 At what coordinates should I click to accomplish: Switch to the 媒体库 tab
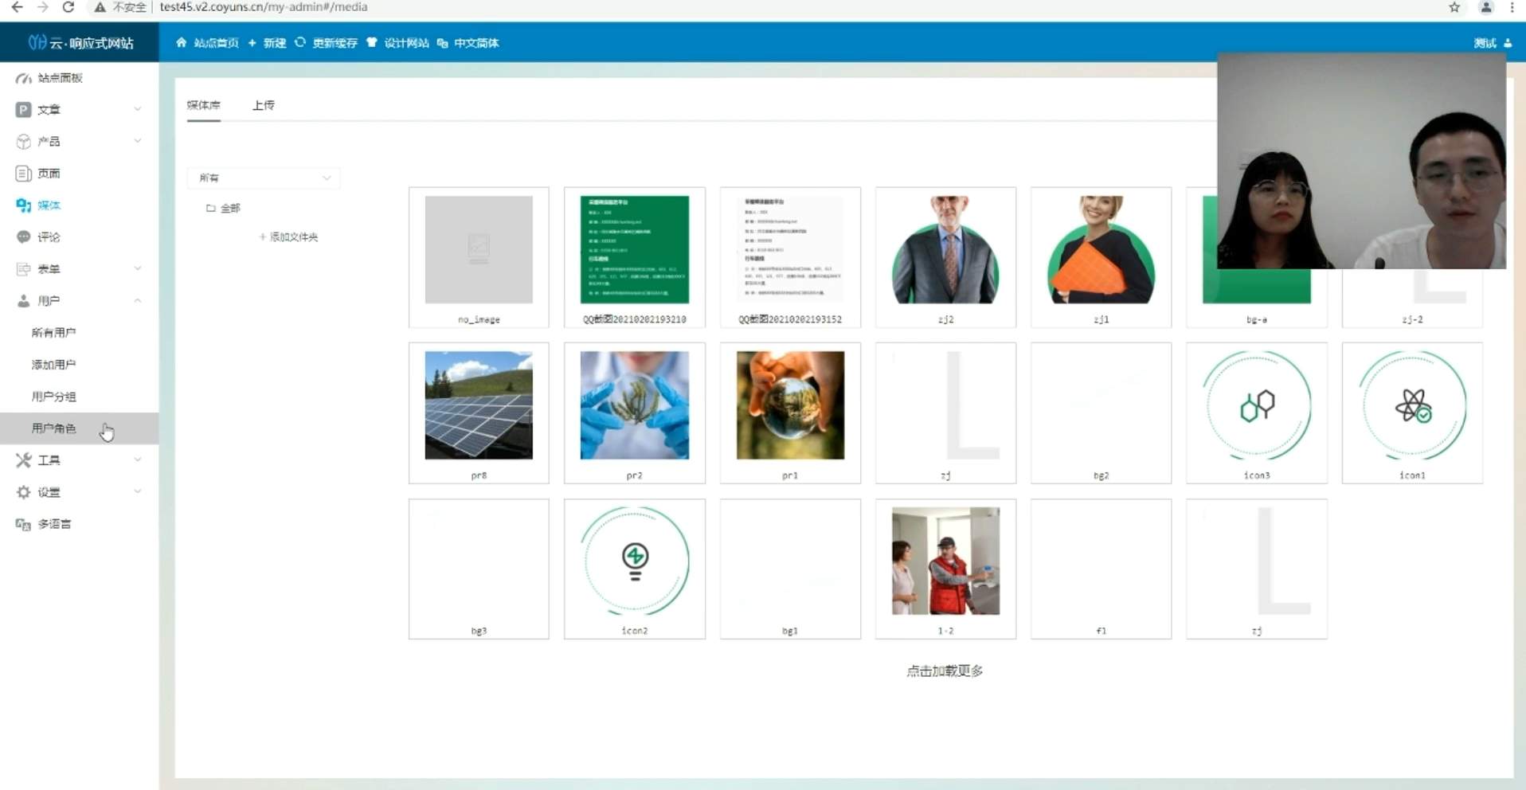click(204, 105)
